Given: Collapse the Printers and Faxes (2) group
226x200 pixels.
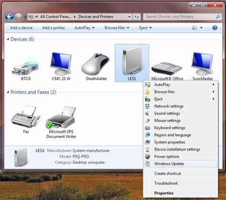Looking at the screenshot, I should [x=8, y=92].
